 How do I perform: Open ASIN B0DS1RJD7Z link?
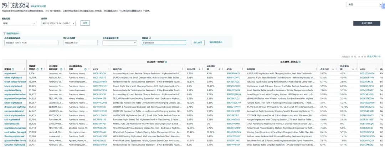pos(100,78)
